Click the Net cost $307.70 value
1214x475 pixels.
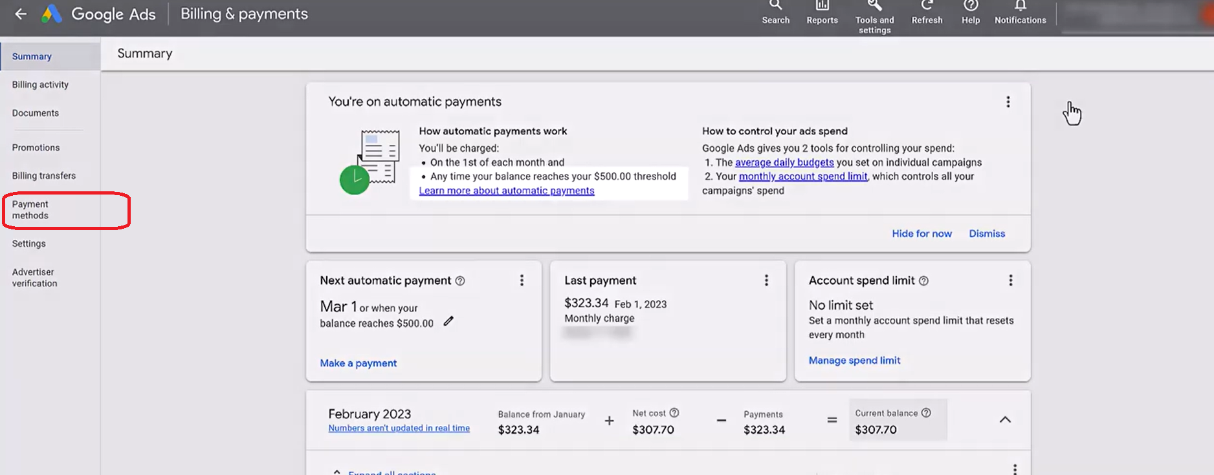[x=653, y=430]
